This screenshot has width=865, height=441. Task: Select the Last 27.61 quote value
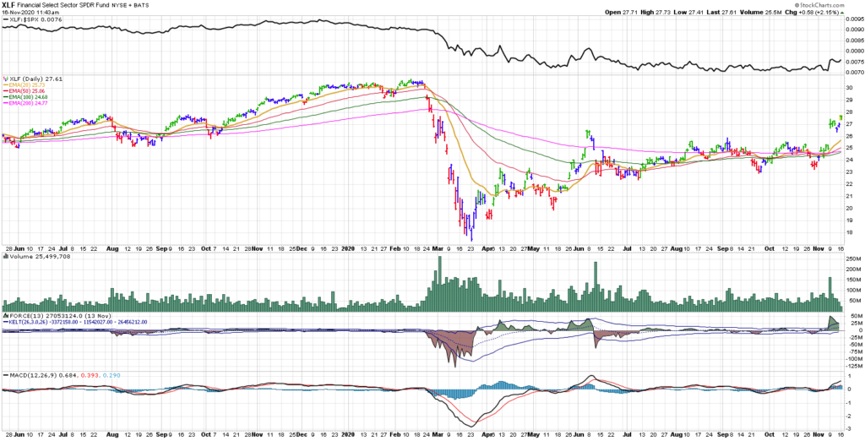point(720,12)
